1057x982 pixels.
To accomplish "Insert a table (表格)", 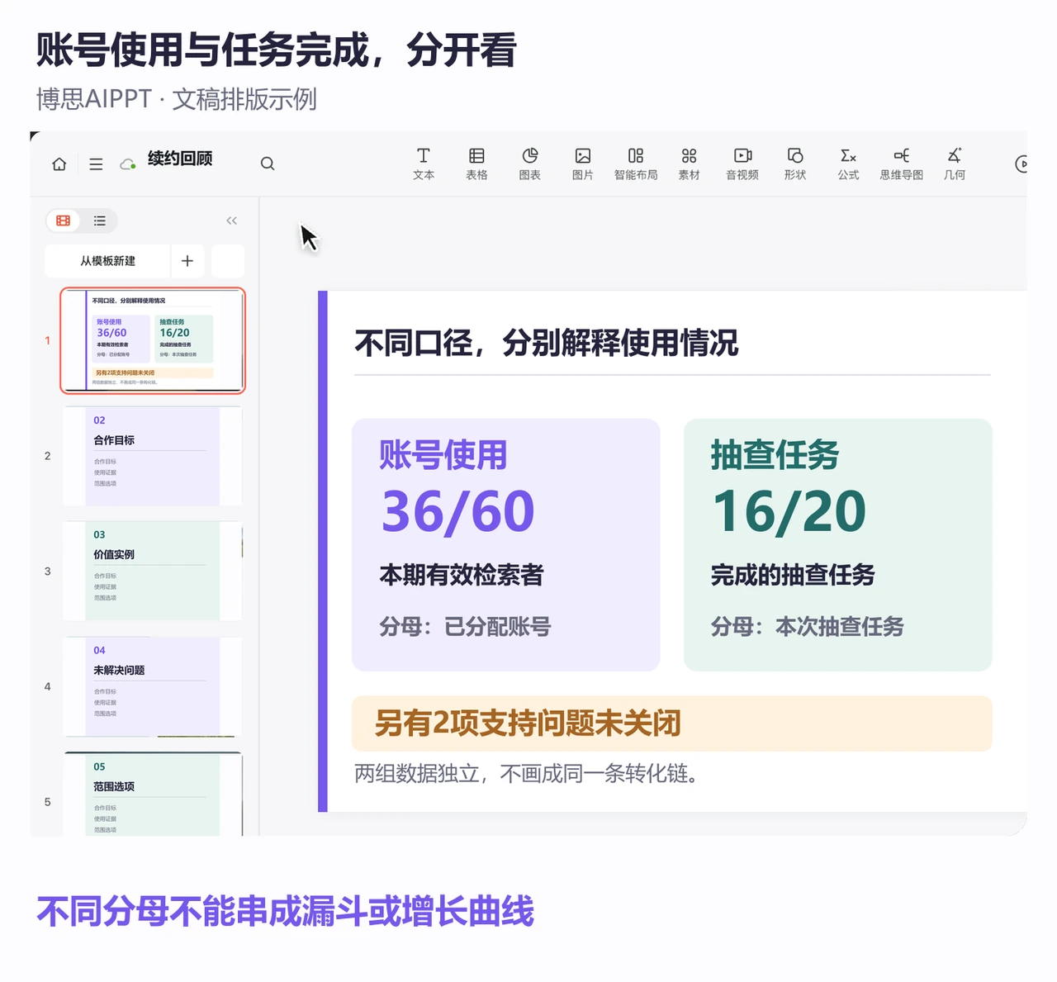I will click(x=476, y=164).
